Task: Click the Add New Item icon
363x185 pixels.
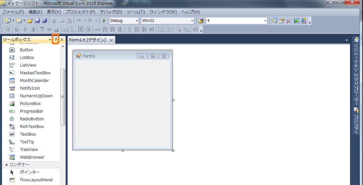Action: tap(19, 21)
